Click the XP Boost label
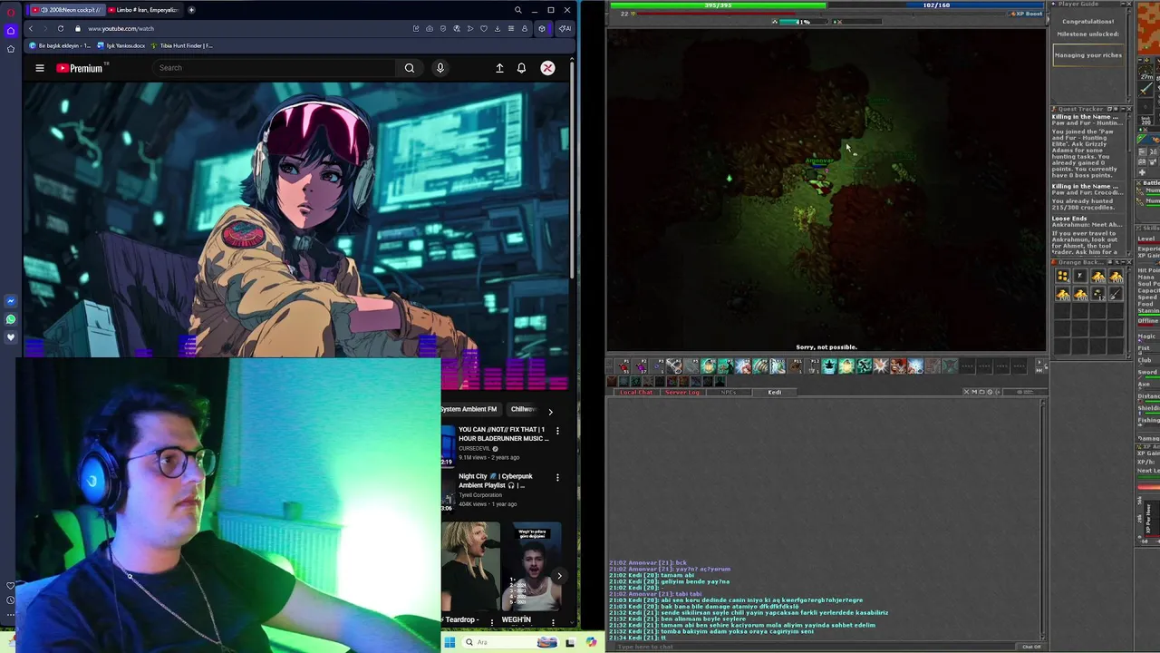This screenshot has height=653, width=1160. point(1026,14)
